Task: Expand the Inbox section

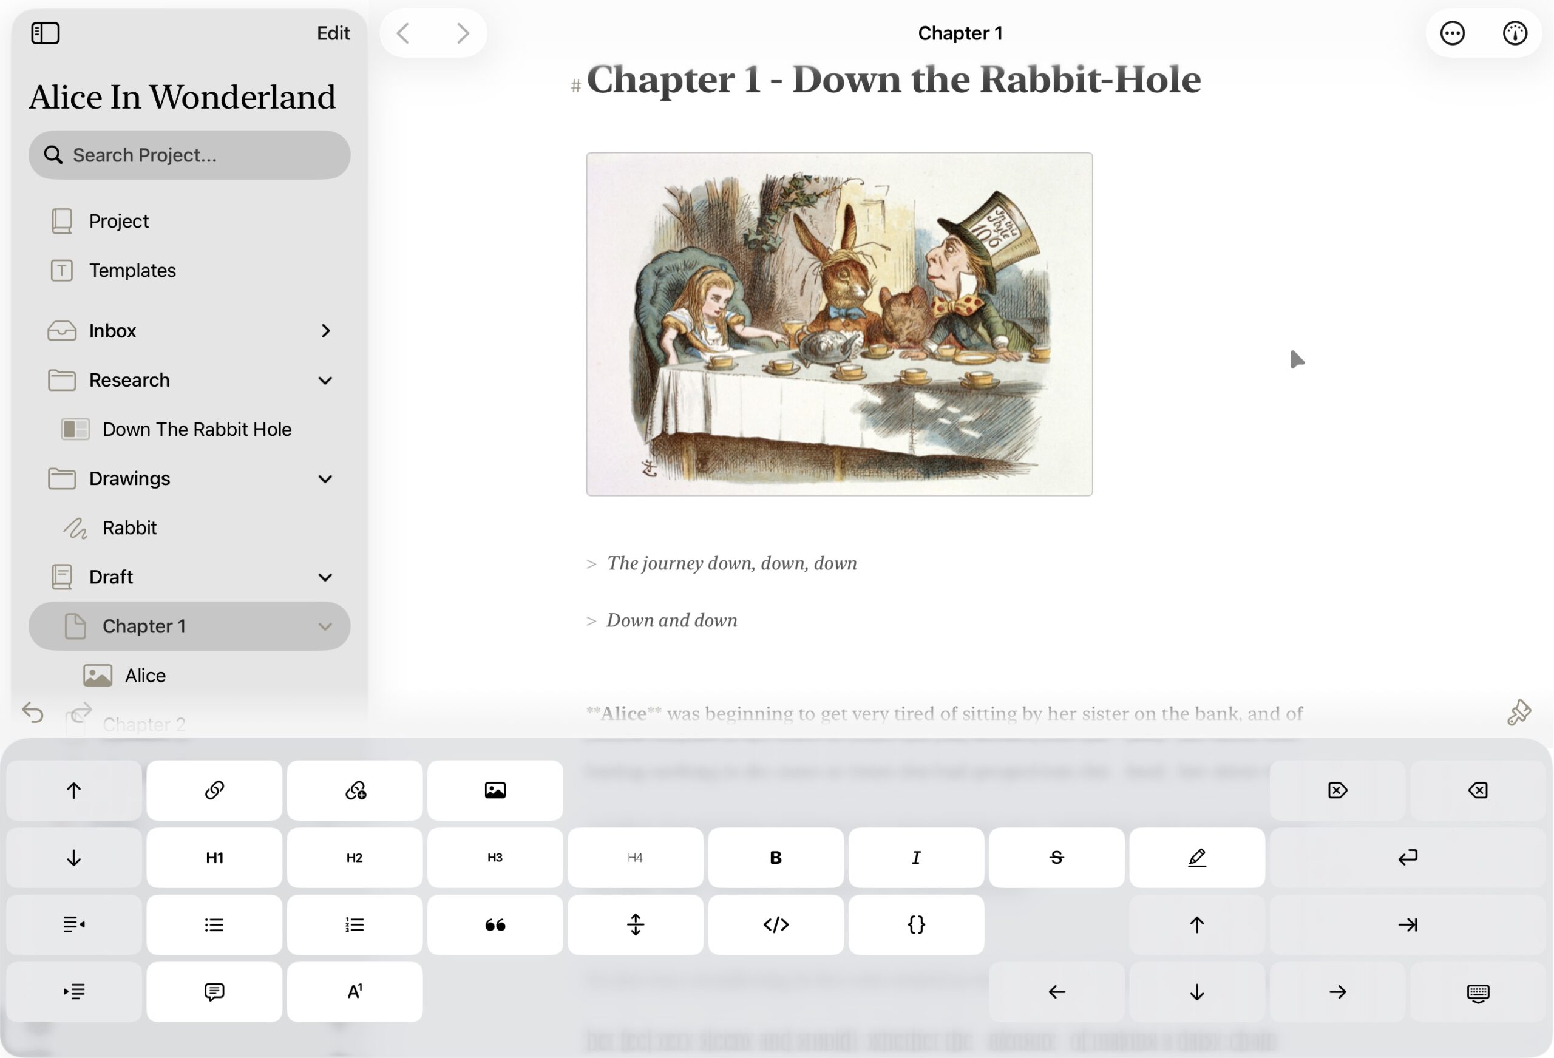Action: coord(325,330)
